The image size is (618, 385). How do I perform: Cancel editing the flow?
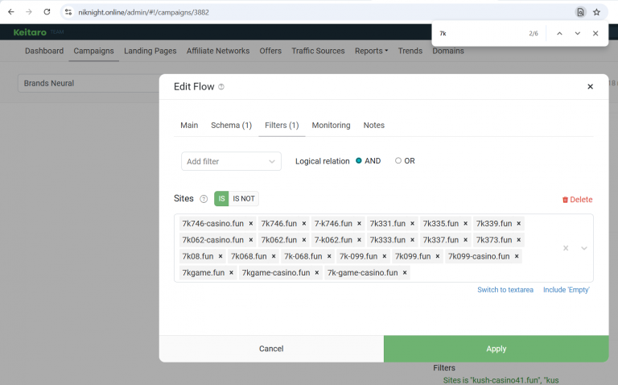(x=271, y=349)
